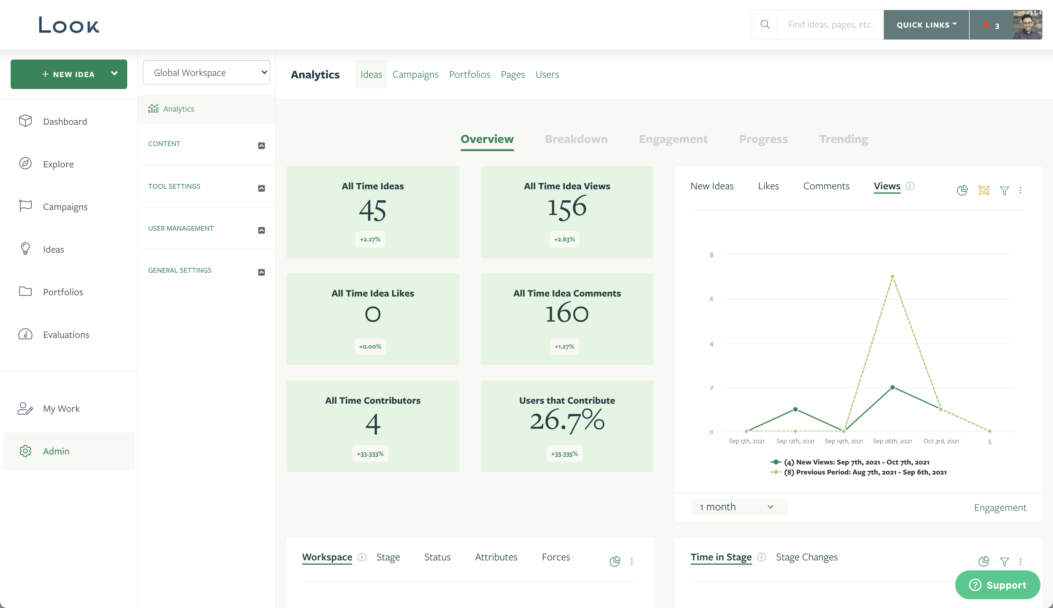Screen dimensions: 1053x608
Task: Click the NEW IDEA button
Action: (68, 74)
